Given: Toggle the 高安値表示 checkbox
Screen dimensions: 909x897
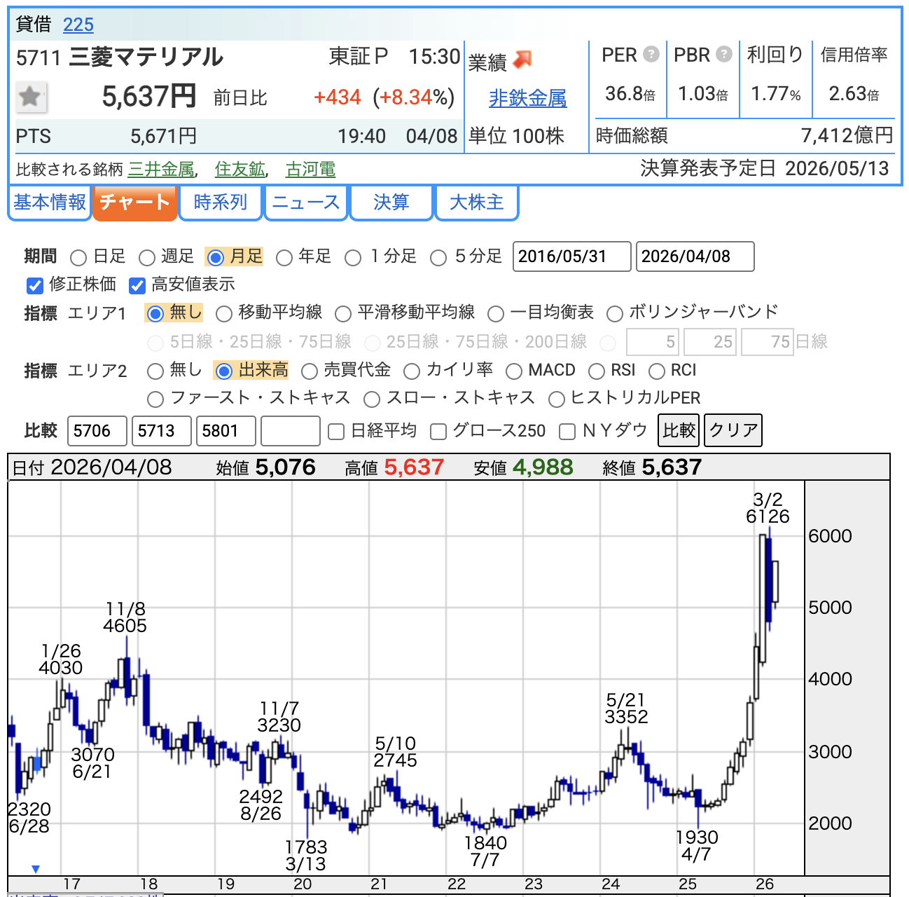Looking at the screenshot, I should coord(137,286).
